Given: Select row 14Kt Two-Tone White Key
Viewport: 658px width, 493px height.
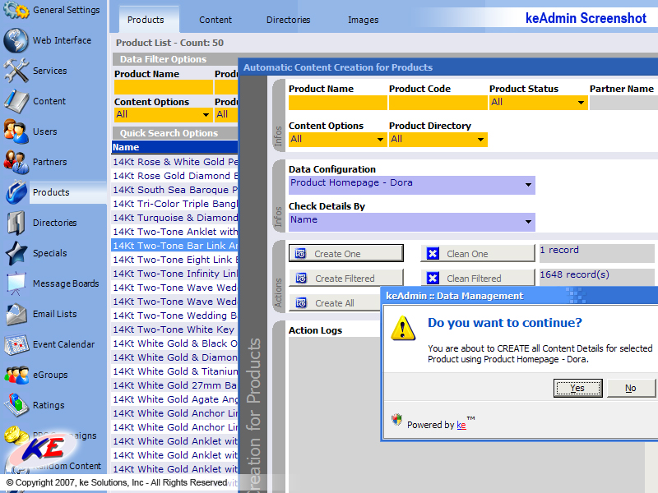Looking at the screenshot, I should tap(175, 329).
